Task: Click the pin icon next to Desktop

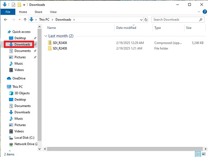Action: [35, 38]
